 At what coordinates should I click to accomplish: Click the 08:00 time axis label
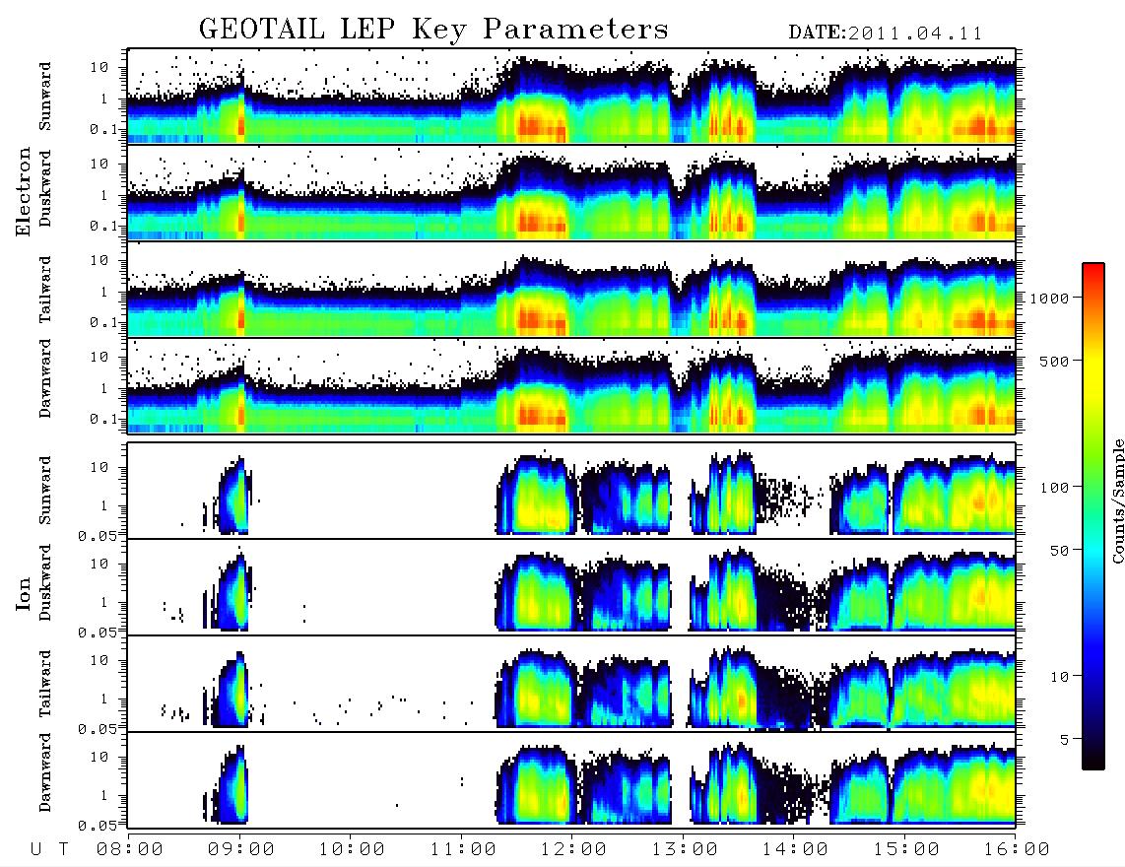pos(130,850)
